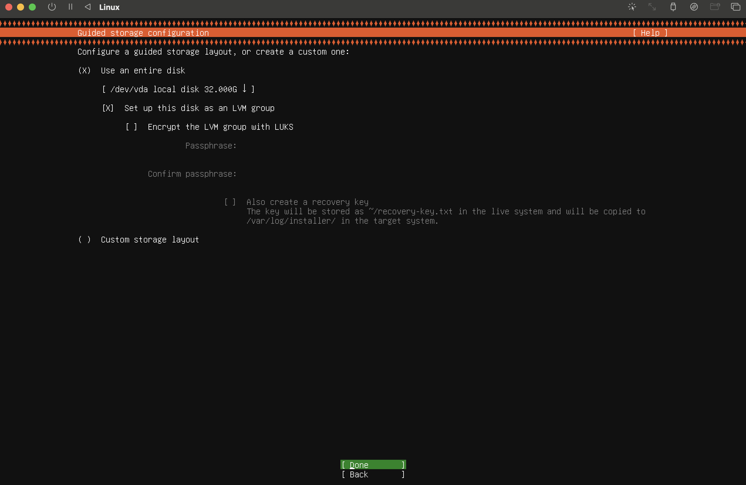Select Custom storage layout radio

coord(84,240)
